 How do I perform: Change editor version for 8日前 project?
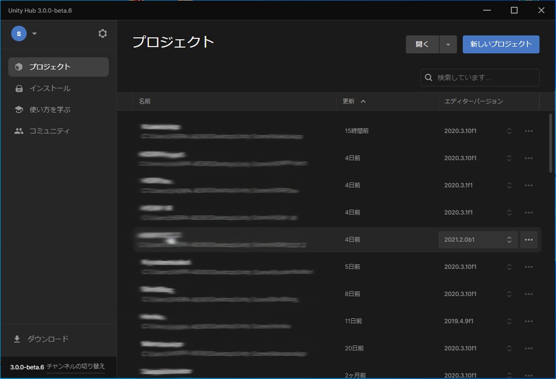509,294
